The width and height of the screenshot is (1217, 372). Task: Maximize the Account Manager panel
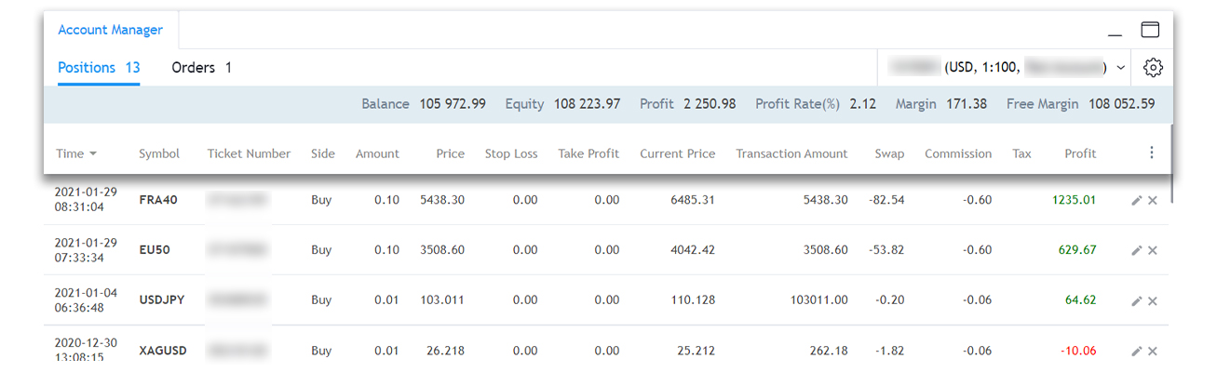coord(1150,30)
